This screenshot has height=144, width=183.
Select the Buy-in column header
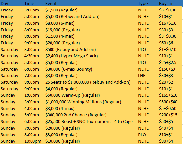166,4
